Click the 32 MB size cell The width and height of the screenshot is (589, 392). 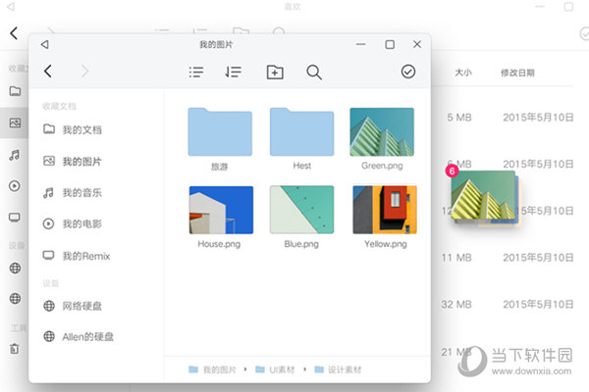[456, 304]
